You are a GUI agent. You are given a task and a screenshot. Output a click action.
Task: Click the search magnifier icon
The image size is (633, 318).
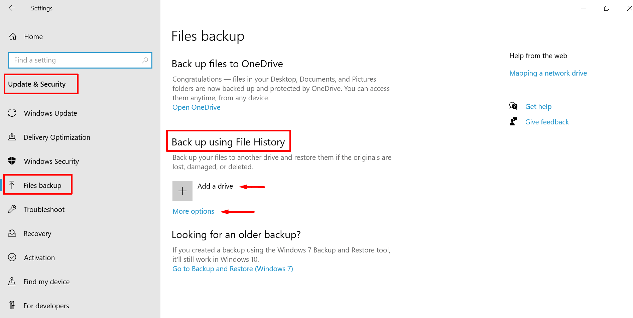pos(145,60)
